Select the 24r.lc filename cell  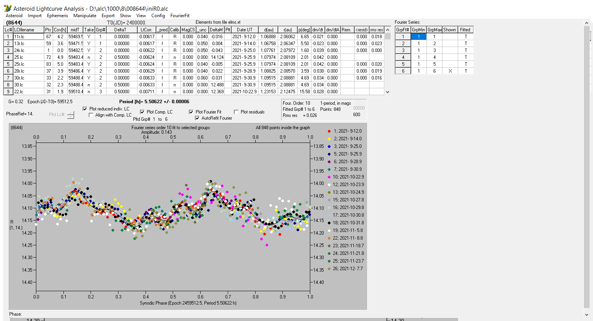[x=28, y=50]
